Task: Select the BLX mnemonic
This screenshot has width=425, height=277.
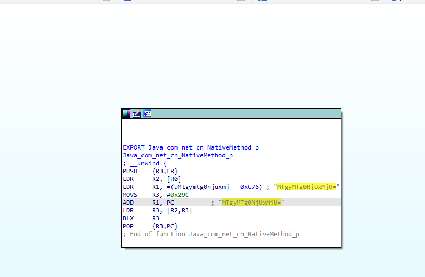Action: coord(128,218)
